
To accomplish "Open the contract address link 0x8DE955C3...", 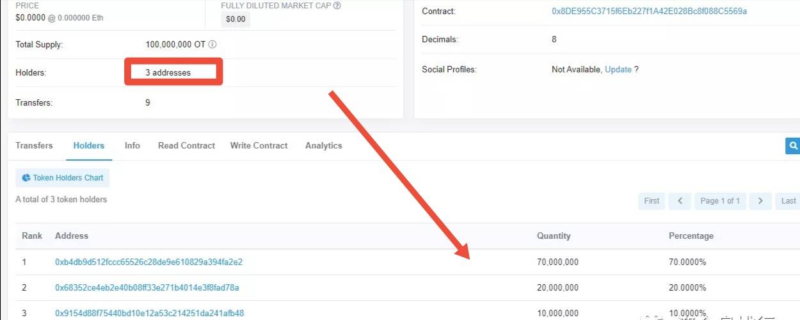I will click(649, 12).
